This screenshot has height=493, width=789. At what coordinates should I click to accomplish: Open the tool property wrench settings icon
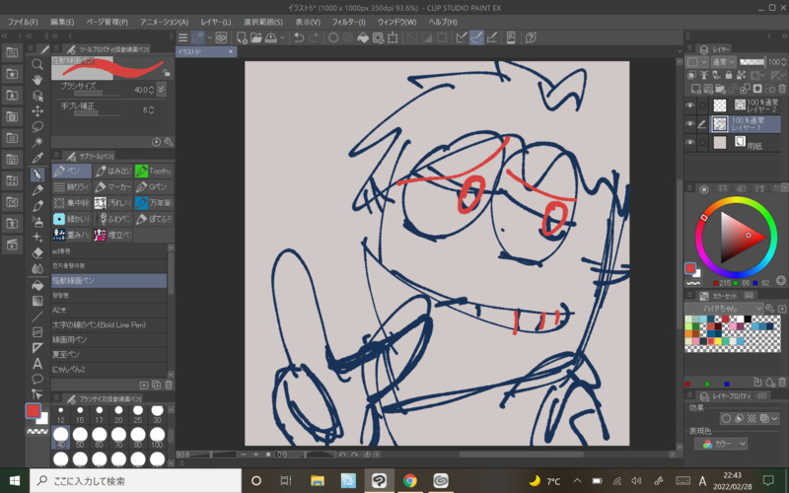(168, 142)
